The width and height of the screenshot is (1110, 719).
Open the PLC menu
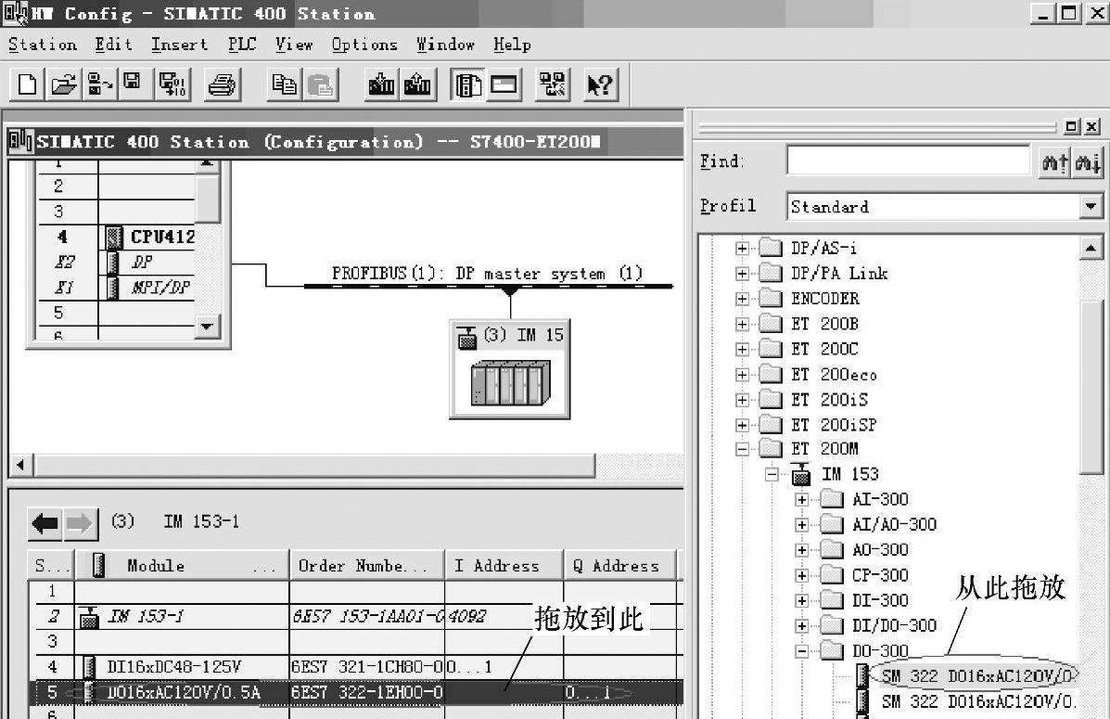point(241,45)
